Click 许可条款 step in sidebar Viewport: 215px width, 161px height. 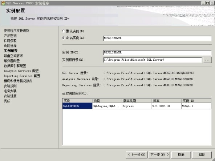click(10, 41)
